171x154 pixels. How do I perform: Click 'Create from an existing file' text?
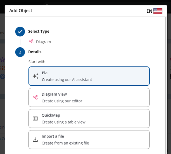(x=65, y=143)
